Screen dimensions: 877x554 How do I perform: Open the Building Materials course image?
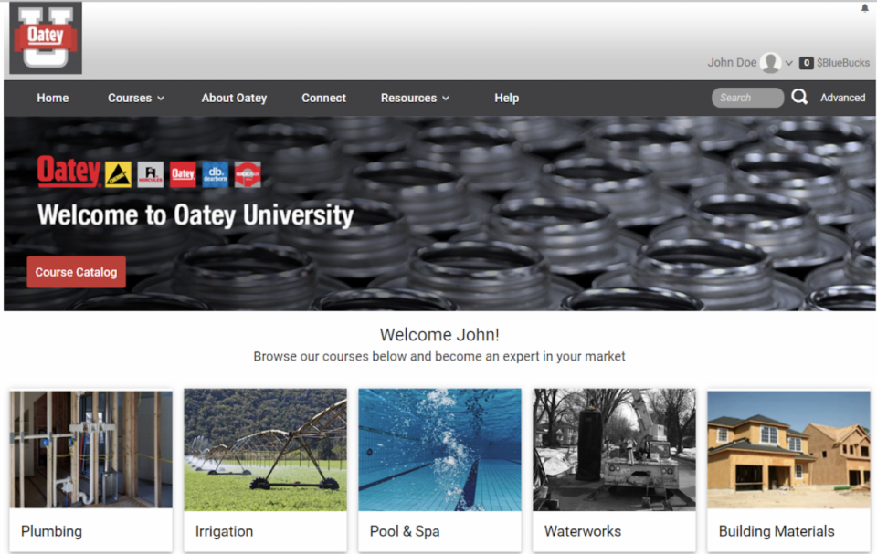pos(788,449)
